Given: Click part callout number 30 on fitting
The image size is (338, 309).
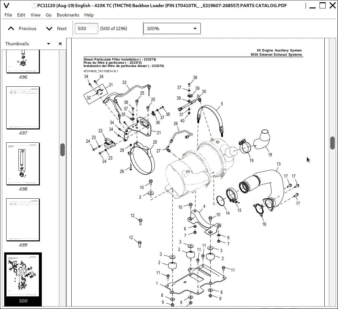Looking at the screenshot, I should click(x=204, y=92).
